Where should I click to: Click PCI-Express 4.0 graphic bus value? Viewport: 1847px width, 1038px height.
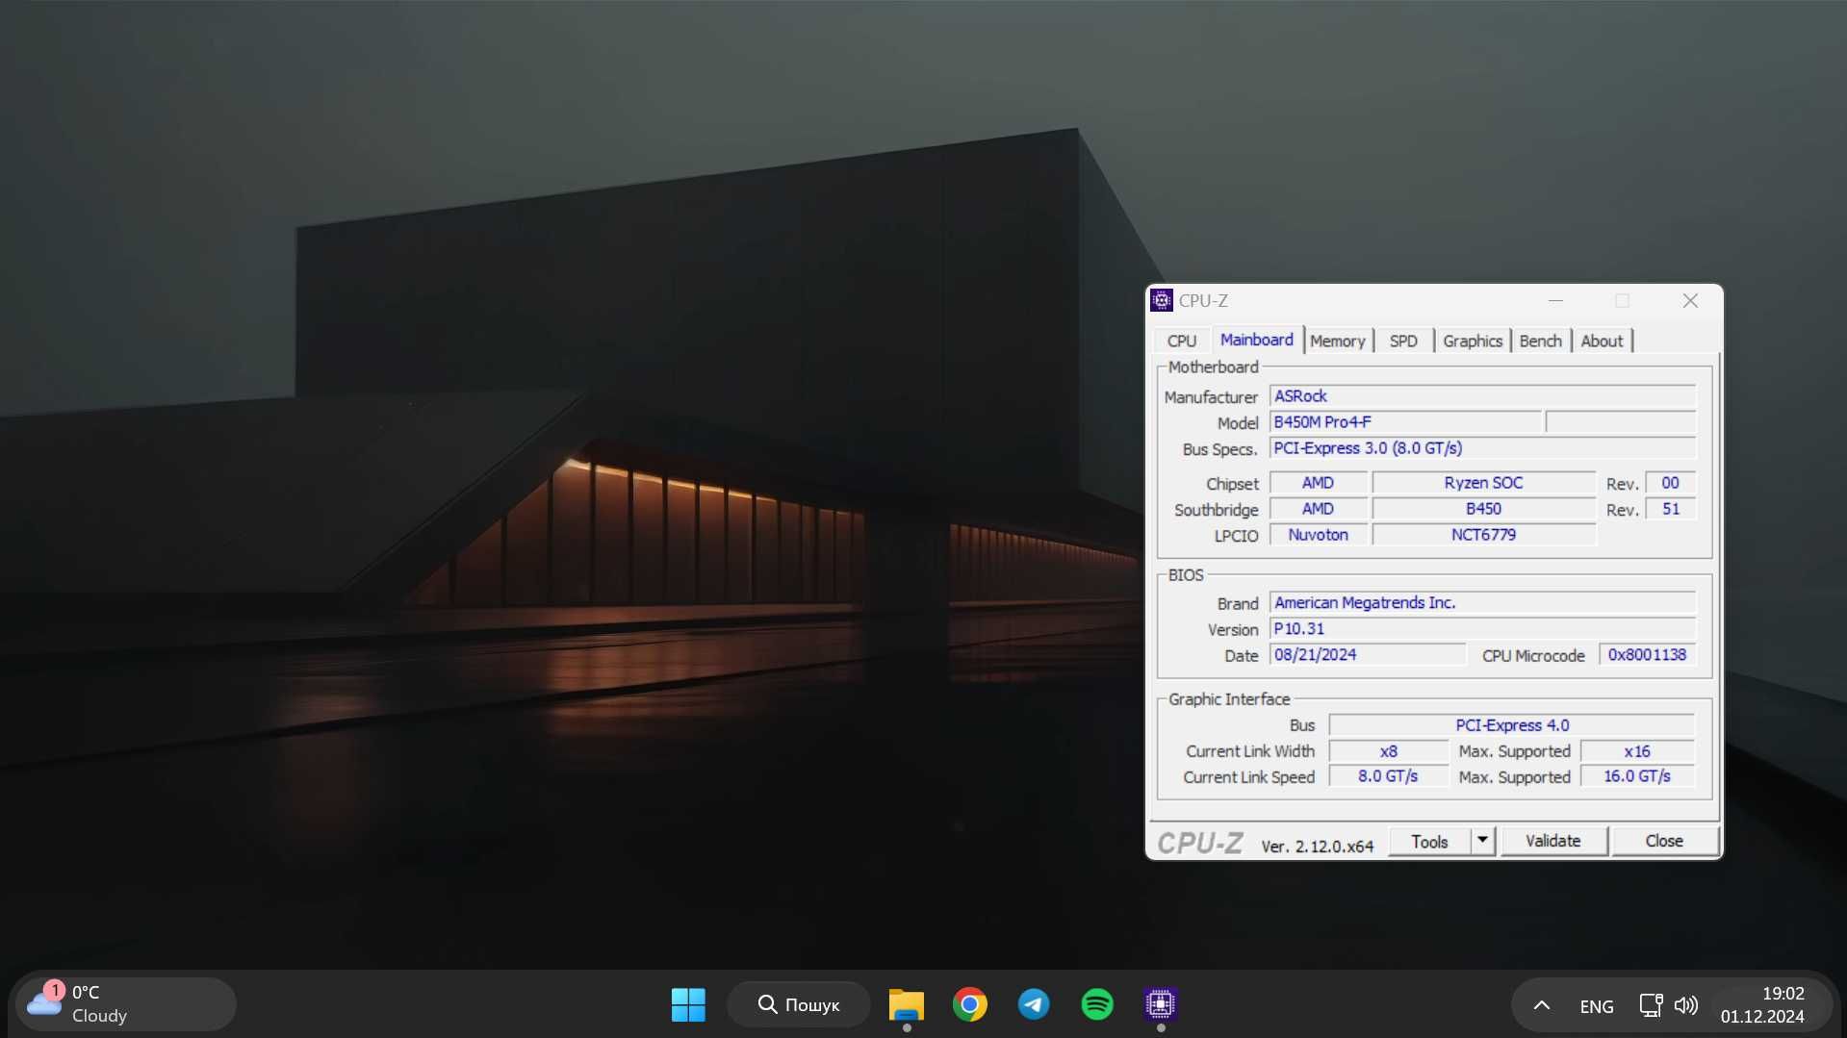point(1511,725)
